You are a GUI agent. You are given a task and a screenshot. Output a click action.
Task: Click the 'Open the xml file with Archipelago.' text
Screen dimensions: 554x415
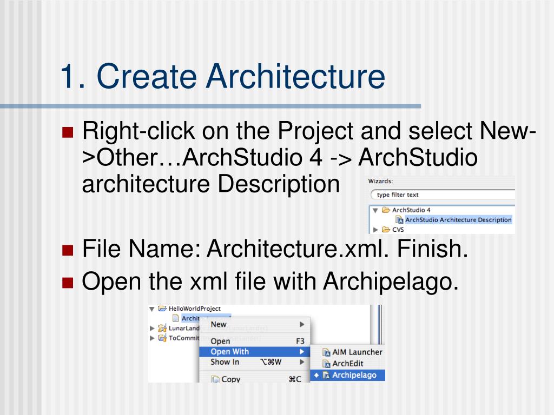pos(271,282)
